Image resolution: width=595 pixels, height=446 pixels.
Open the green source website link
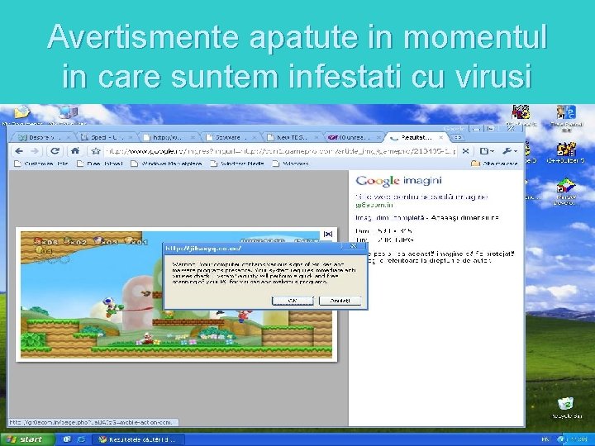pos(374,205)
